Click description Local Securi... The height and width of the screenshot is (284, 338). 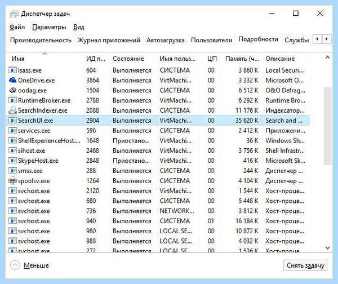[x=284, y=70]
